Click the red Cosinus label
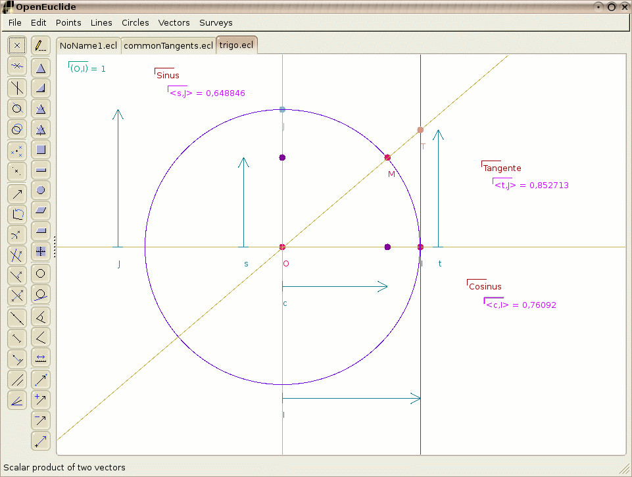Screen dimensions: 632x477 485,286
